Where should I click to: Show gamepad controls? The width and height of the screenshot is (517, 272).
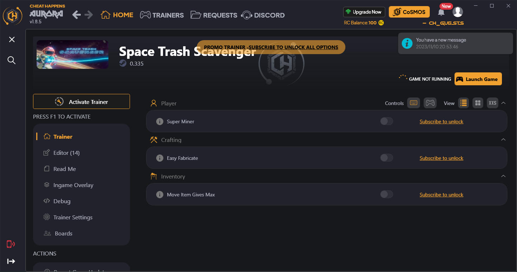point(430,103)
